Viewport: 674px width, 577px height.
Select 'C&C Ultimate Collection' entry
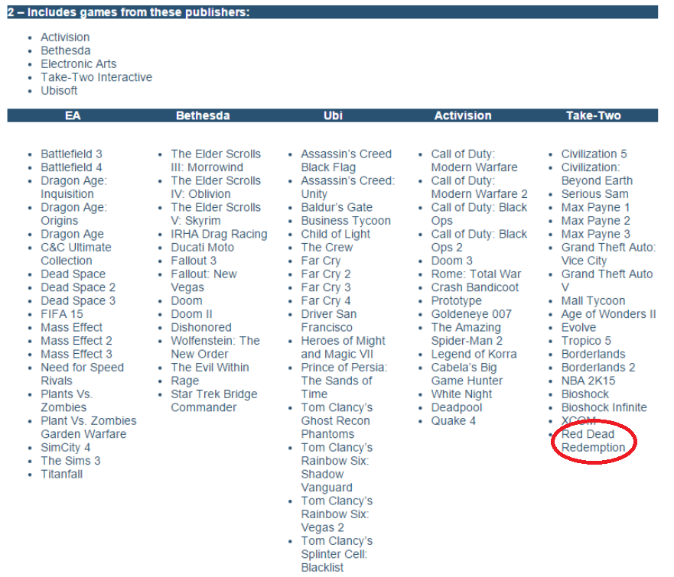(x=76, y=254)
